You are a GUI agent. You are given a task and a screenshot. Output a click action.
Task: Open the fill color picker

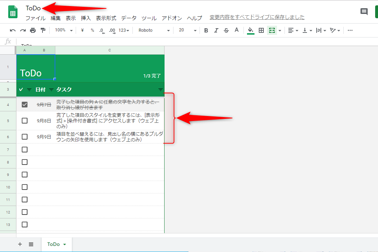(250, 30)
